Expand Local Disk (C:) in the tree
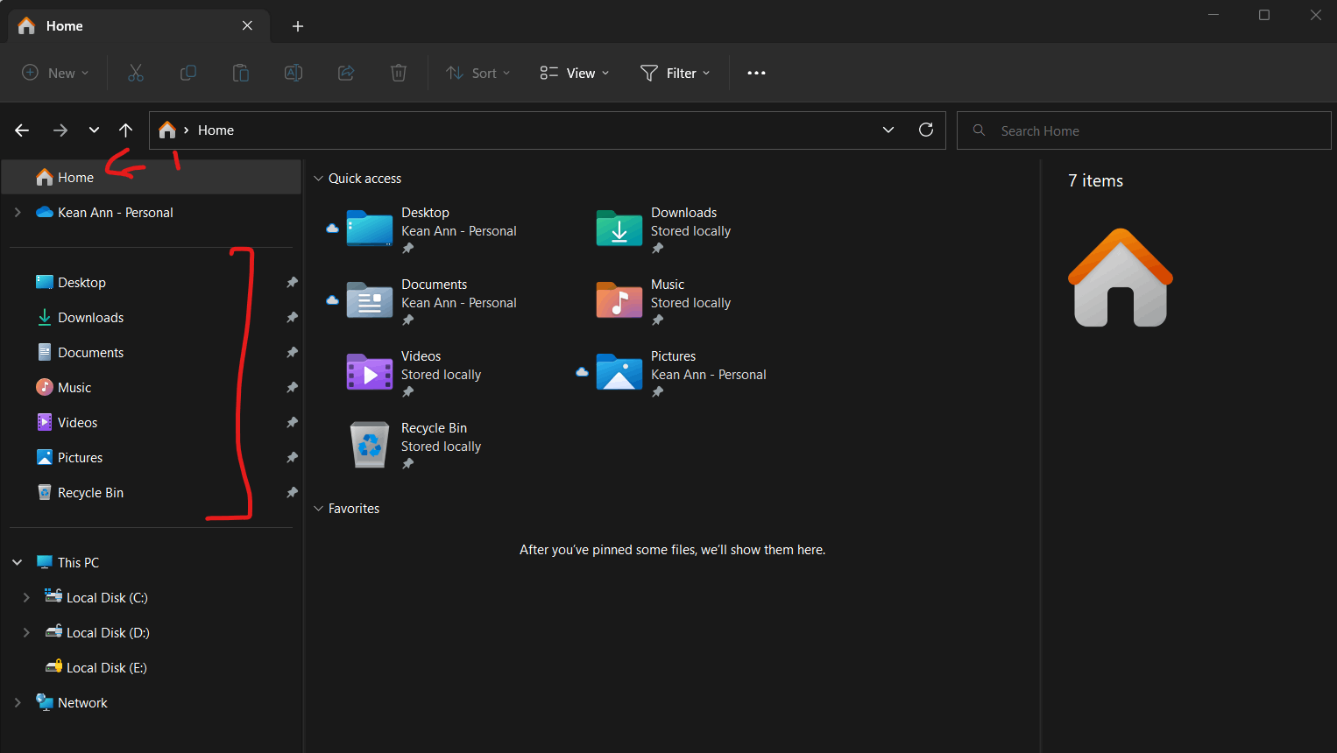Screen dimensions: 1337x753 [x=26, y=598]
